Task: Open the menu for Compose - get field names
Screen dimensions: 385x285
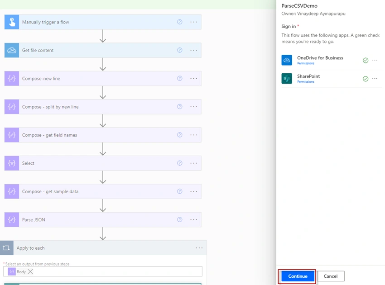Action: [193, 135]
